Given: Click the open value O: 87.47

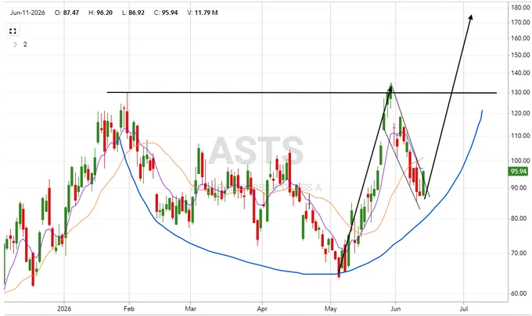Looking at the screenshot, I should (x=66, y=12).
